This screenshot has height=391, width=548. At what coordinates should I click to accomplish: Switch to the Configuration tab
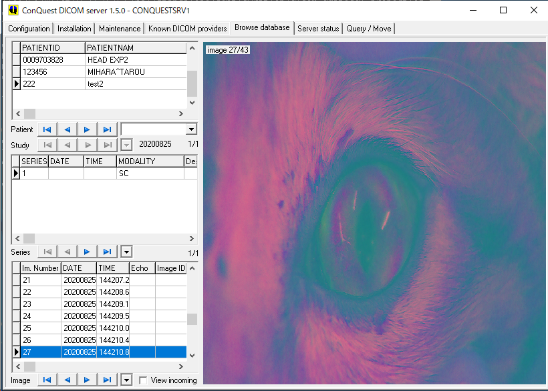29,29
